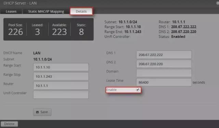Click the DNS 2 field with 208.67.220.220
Screen dimensions: 219x128
(x=164, y=64)
